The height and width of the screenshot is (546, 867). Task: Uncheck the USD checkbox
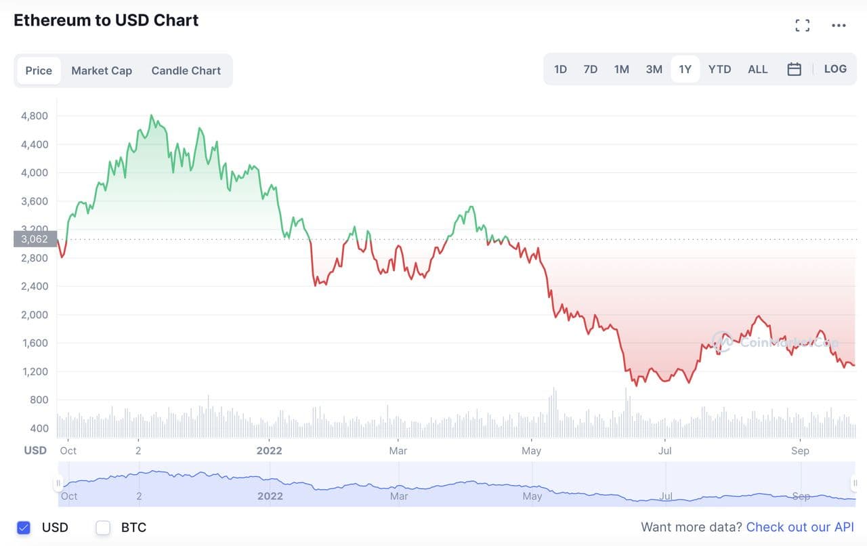[x=24, y=527]
